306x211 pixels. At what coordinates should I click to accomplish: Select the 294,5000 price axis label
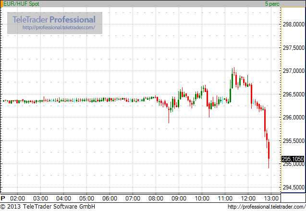pos(294,188)
